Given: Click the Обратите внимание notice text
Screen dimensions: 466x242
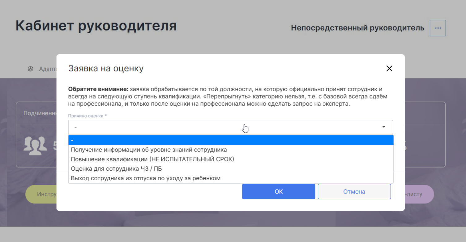Looking at the screenshot, I should point(228,97).
